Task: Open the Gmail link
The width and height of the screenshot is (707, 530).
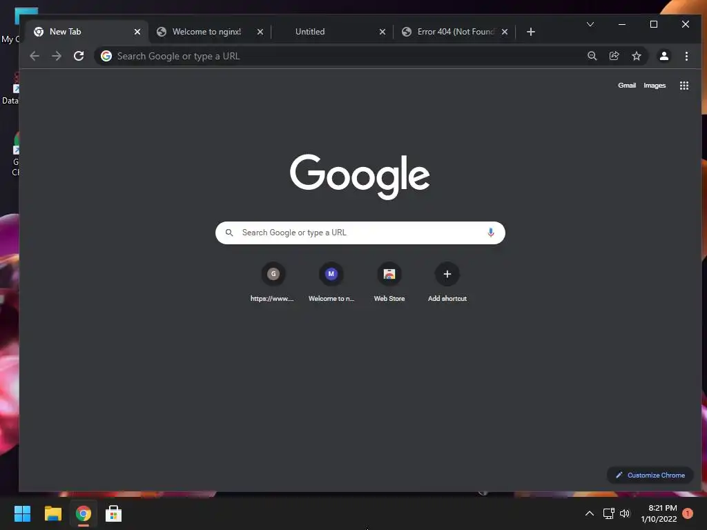Action: pyautogui.click(x=627, y=85)
